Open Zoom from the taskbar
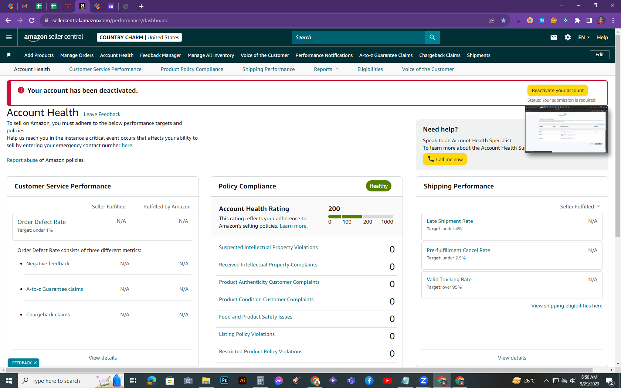The image size is (621, 388). pos(424,381)
